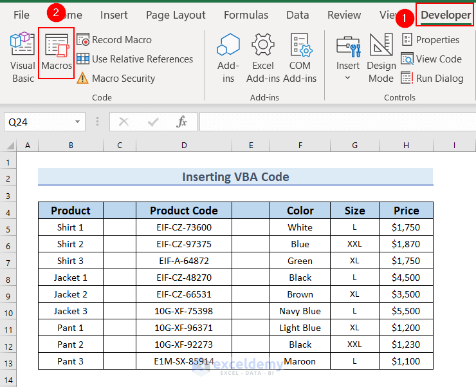The width and height of the screenshot is (476, 387).
Task: Click cell 'Shirt 1'
Action: [71, 227]
